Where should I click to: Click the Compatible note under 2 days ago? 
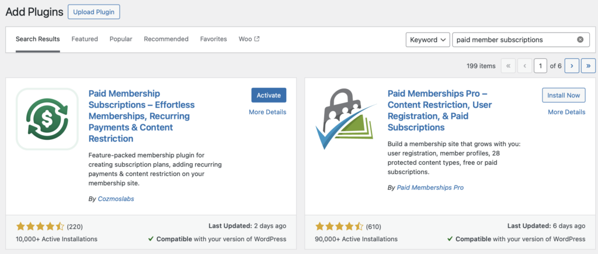click(217, 239)
